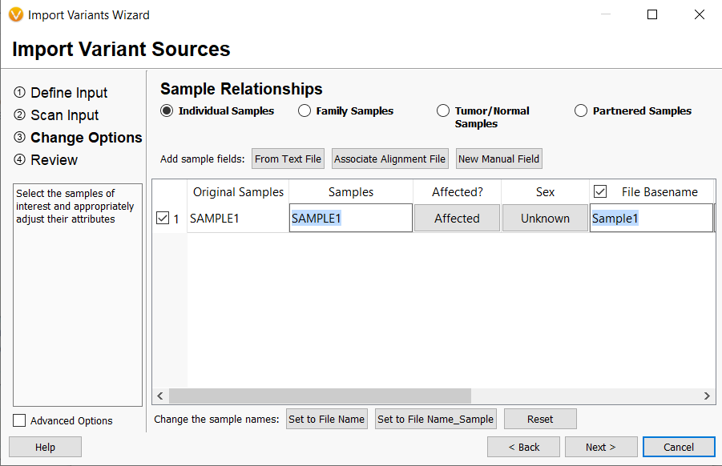Click the horizontal scrollbar left arrow
Viewport: 722px width, 466px height.
pyautogui.click(x=159, y=396)
